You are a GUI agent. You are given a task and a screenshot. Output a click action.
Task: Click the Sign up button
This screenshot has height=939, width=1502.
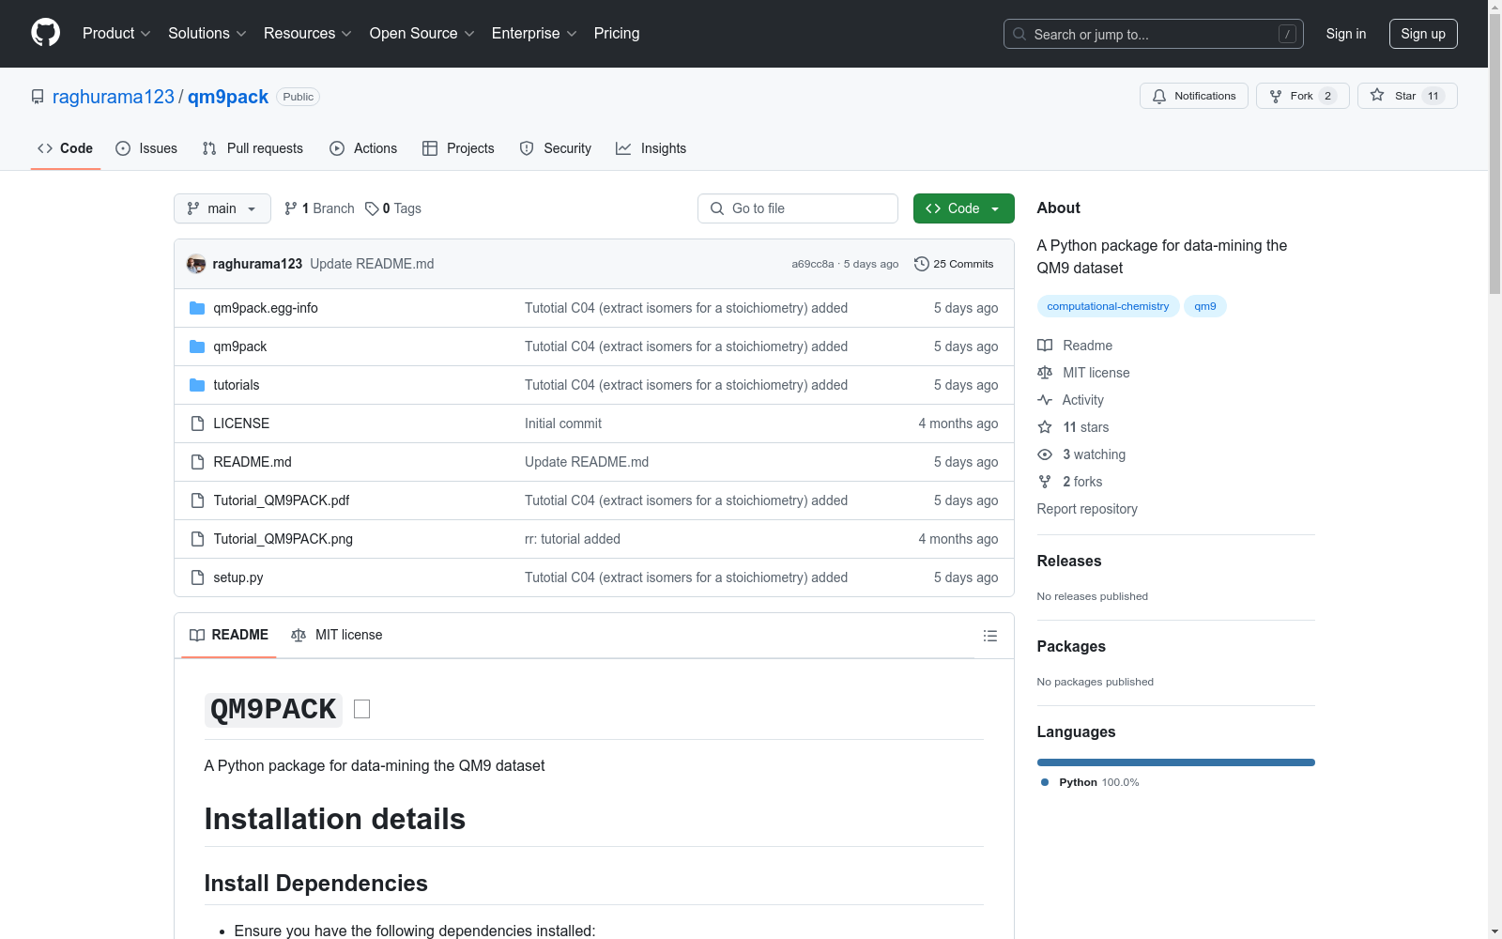pos(1422,34)
